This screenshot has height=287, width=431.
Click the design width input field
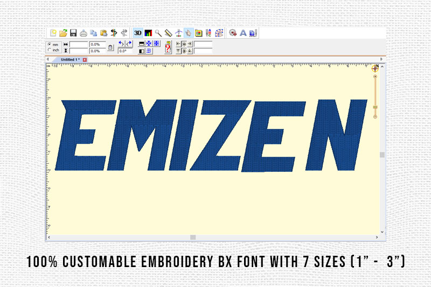pos(78,45)
